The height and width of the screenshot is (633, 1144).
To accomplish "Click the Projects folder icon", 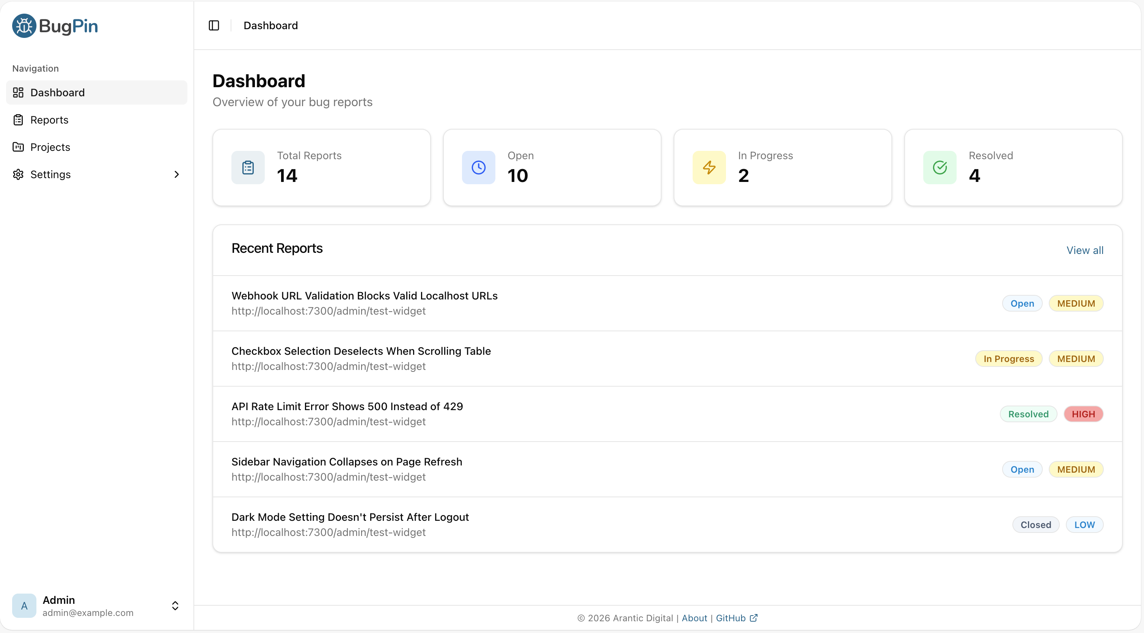I will pyautogui.click(x=18, y=147).
